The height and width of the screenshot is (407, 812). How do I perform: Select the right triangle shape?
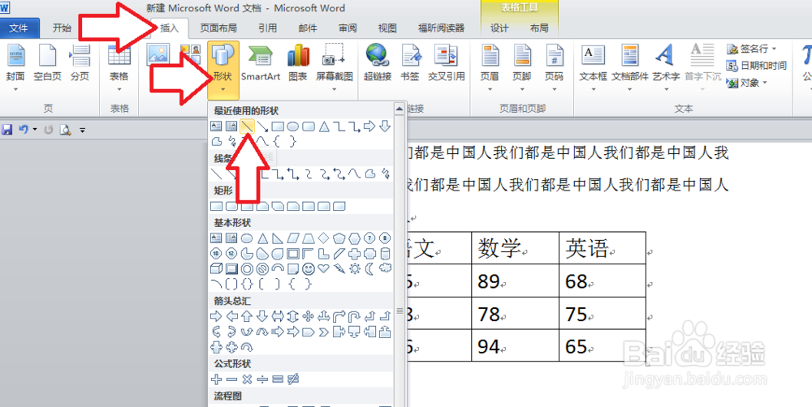[278, 238]
